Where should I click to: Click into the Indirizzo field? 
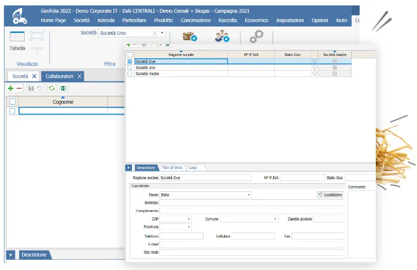251,203
